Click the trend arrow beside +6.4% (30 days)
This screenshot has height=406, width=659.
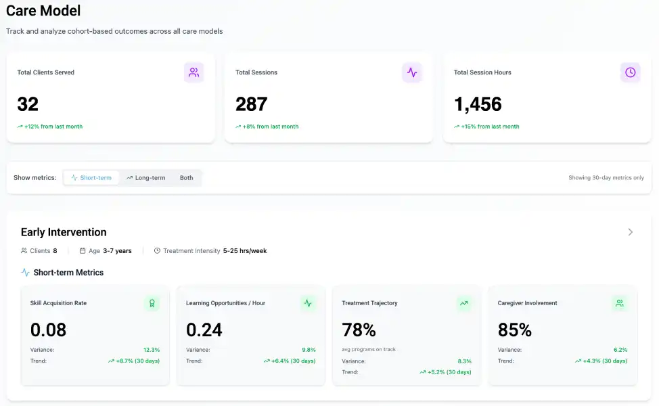pos(267,361)
